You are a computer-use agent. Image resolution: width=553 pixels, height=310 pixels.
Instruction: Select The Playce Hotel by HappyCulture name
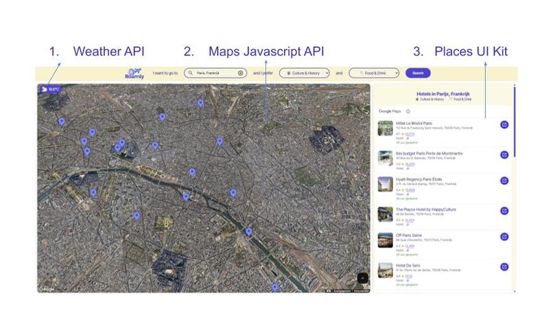click(x=425, y=209)
